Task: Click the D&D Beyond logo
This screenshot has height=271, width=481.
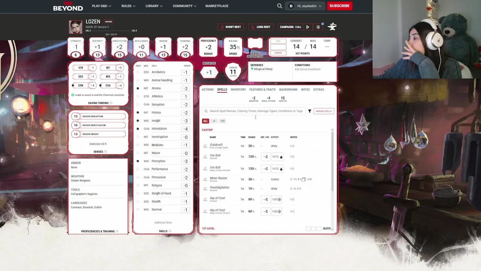Action: [x=68, y=6]
